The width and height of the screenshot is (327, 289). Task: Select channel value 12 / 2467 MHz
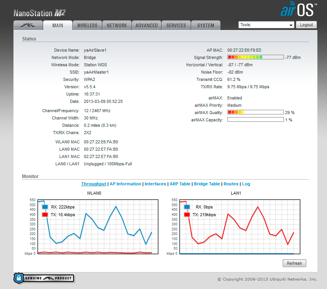point(97,111)
